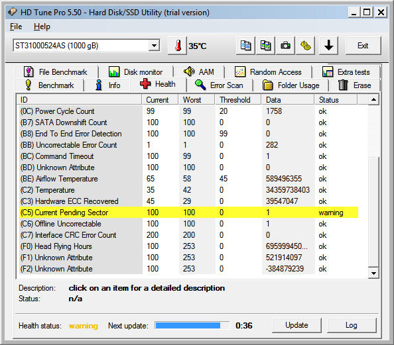The width and height of the screenshot is (394, 345).
Task: Click the Update button
Action: 296,325
